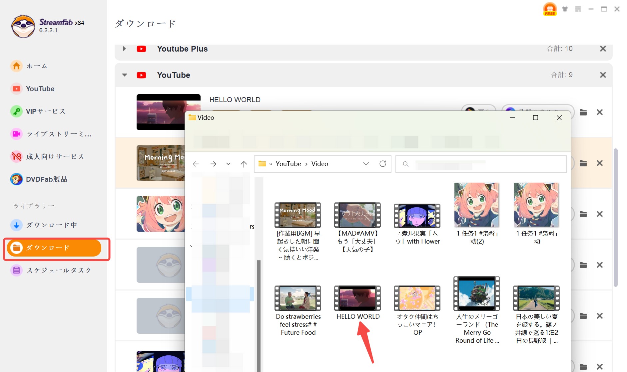The width and height of the screenshot is (627, 372).
Task: Open the Scheduled Tasks section
Action: [51, 270]
